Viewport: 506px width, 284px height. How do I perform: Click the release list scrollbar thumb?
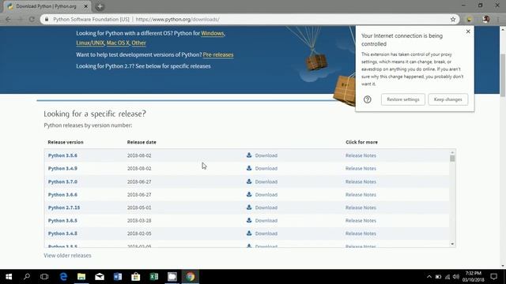[x=452, y=159]
